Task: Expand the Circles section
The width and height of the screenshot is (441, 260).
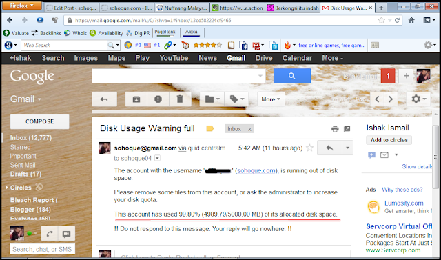Action: pos(6,188)
